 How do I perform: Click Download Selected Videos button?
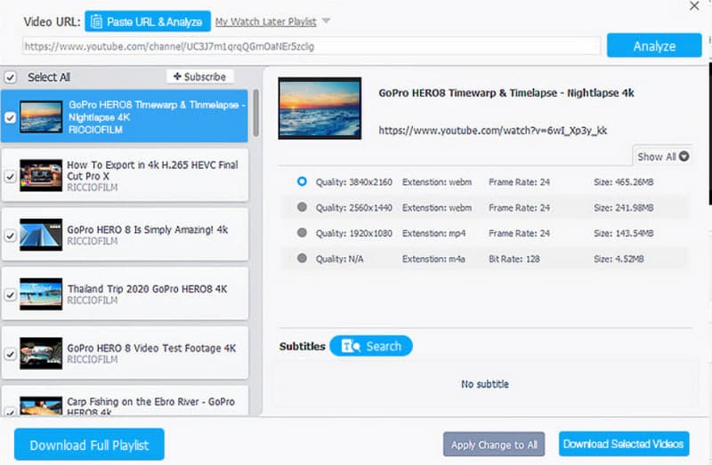(x=624, y=444)
